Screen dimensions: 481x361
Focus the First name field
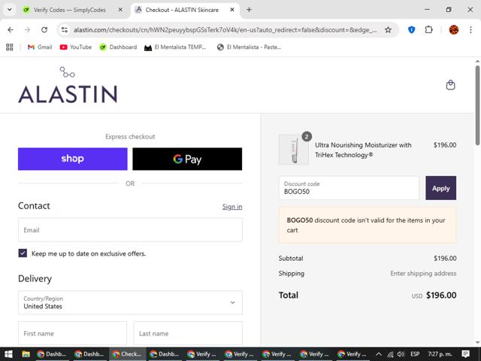click(72, 333)
